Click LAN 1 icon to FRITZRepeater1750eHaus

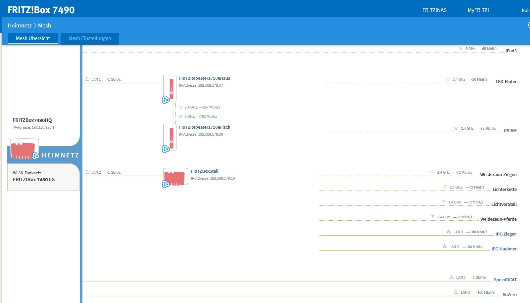click(87, 79)
